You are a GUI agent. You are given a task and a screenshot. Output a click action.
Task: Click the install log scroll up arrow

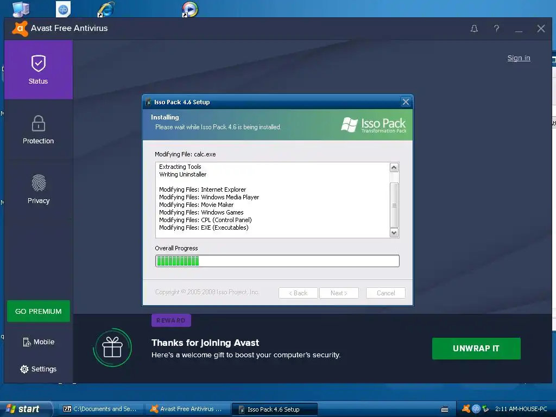pos(394,167)
